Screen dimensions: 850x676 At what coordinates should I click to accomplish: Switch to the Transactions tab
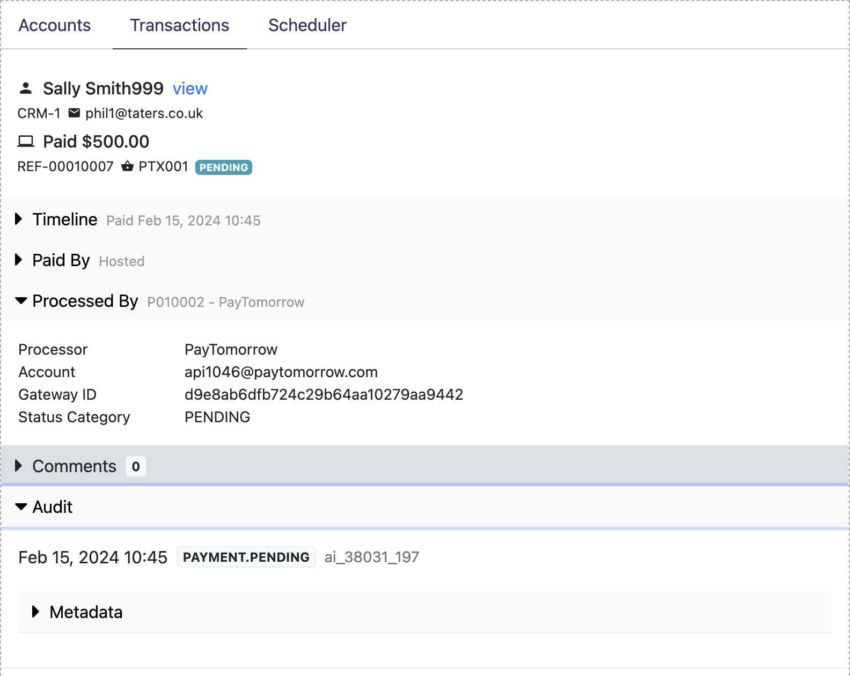pyautogui.click(x=180, y=25)
